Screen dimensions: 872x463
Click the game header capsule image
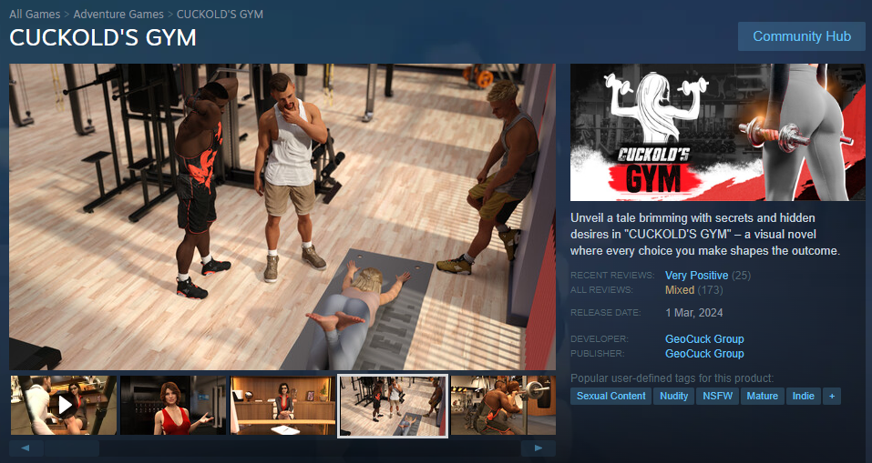click(717, 132)
